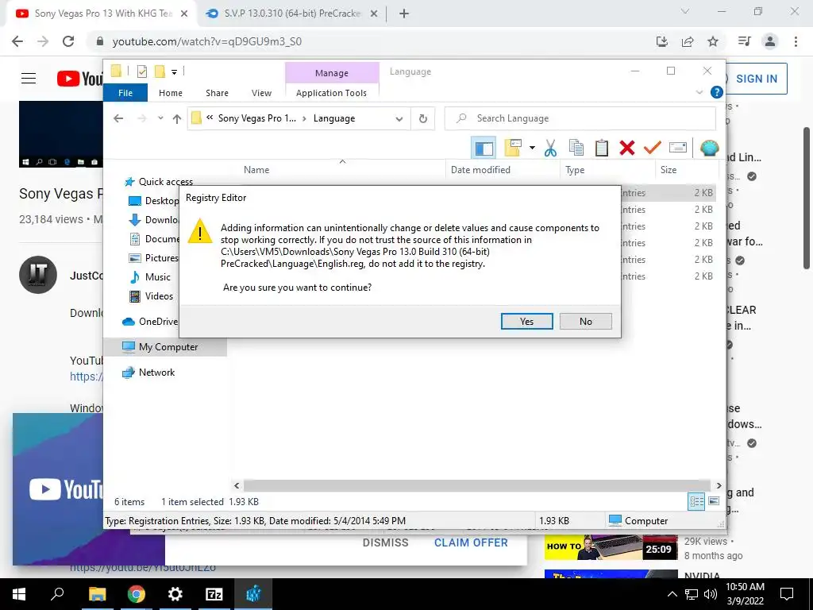Click SIGN IN on the YouTube page
This screenshot has width=813, height=610.
click(757, 79)
